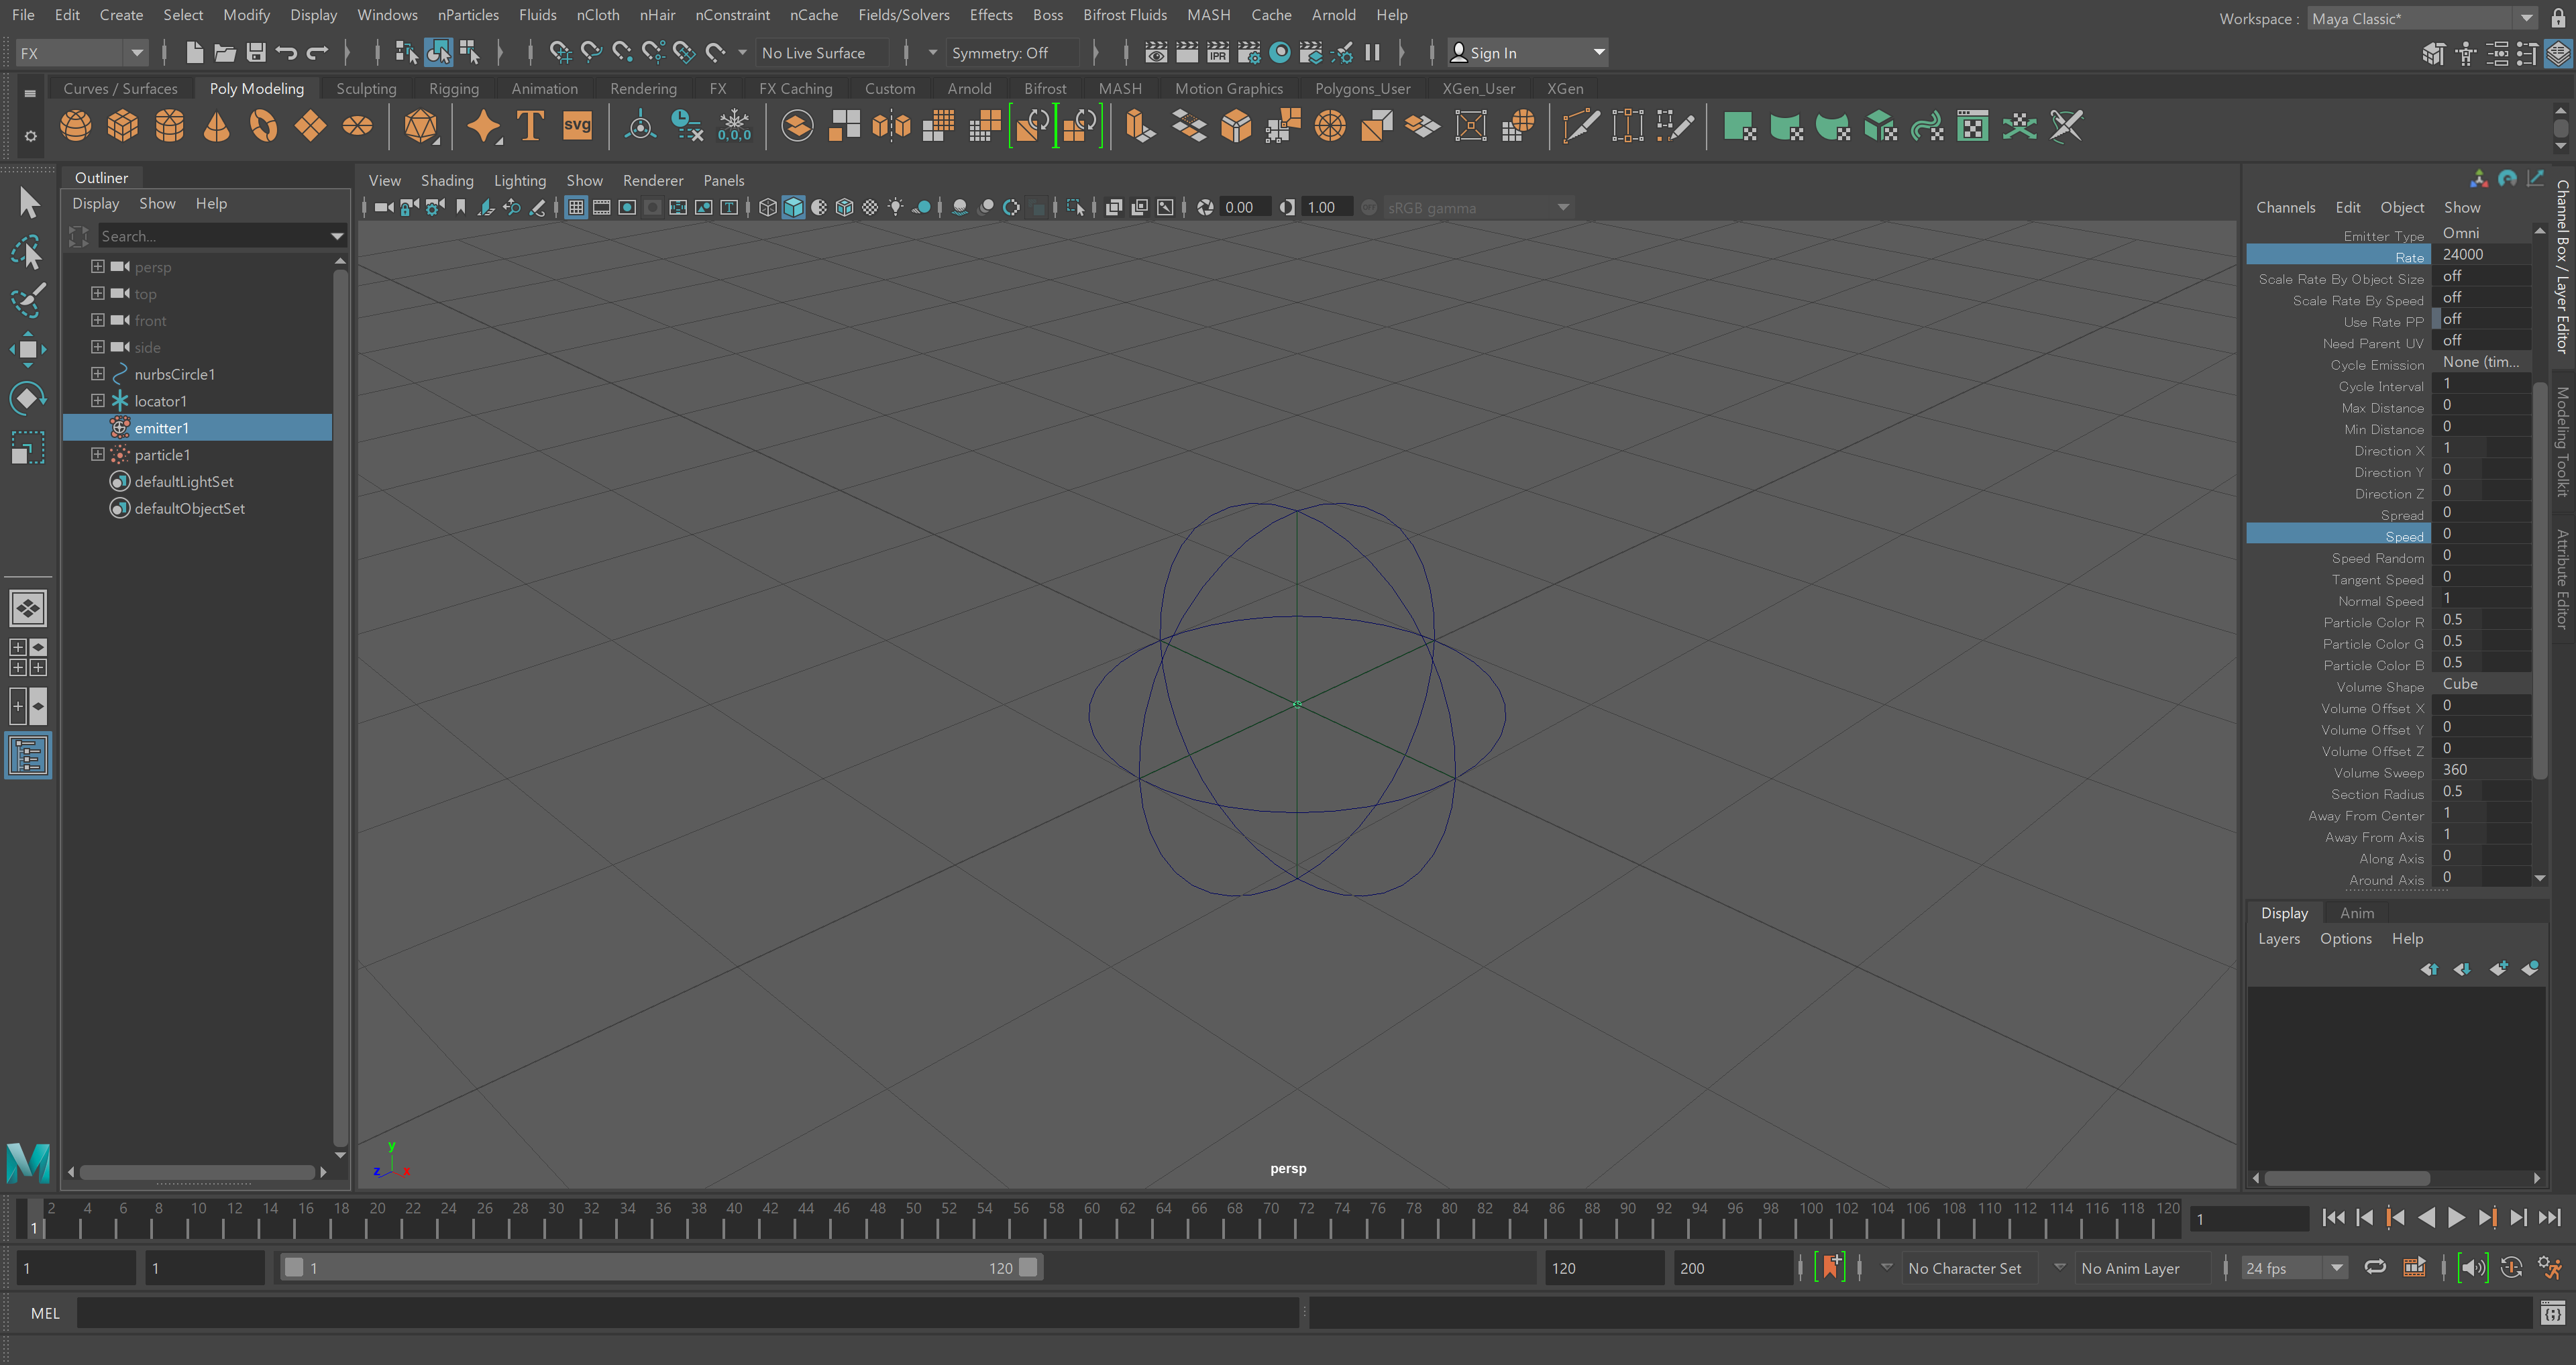The height and width of the screenshot is (1365, 2576).
Task: Activate the Move tool in the toolbox
Action: click(27, 349)
